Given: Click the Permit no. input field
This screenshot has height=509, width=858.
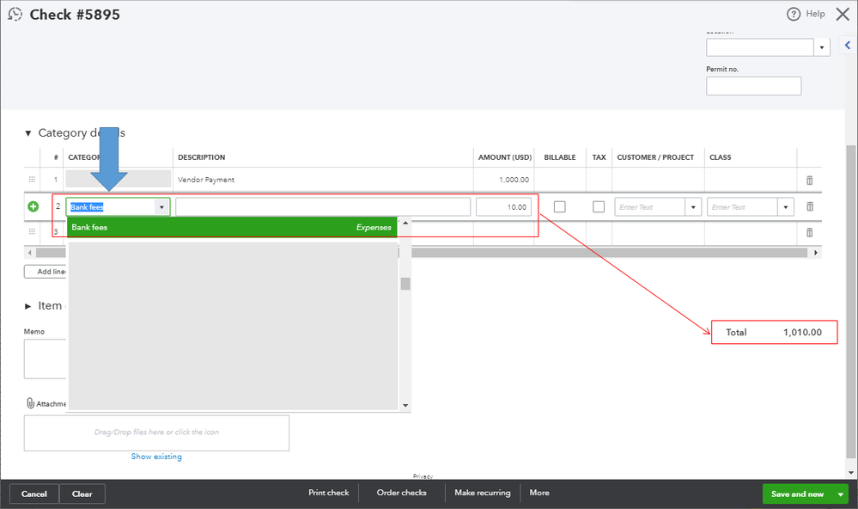Looking at the screenshot, I should point(753,86).
